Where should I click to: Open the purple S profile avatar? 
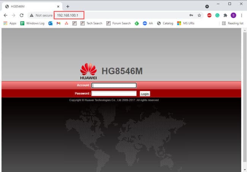click(x=233, y=15)
